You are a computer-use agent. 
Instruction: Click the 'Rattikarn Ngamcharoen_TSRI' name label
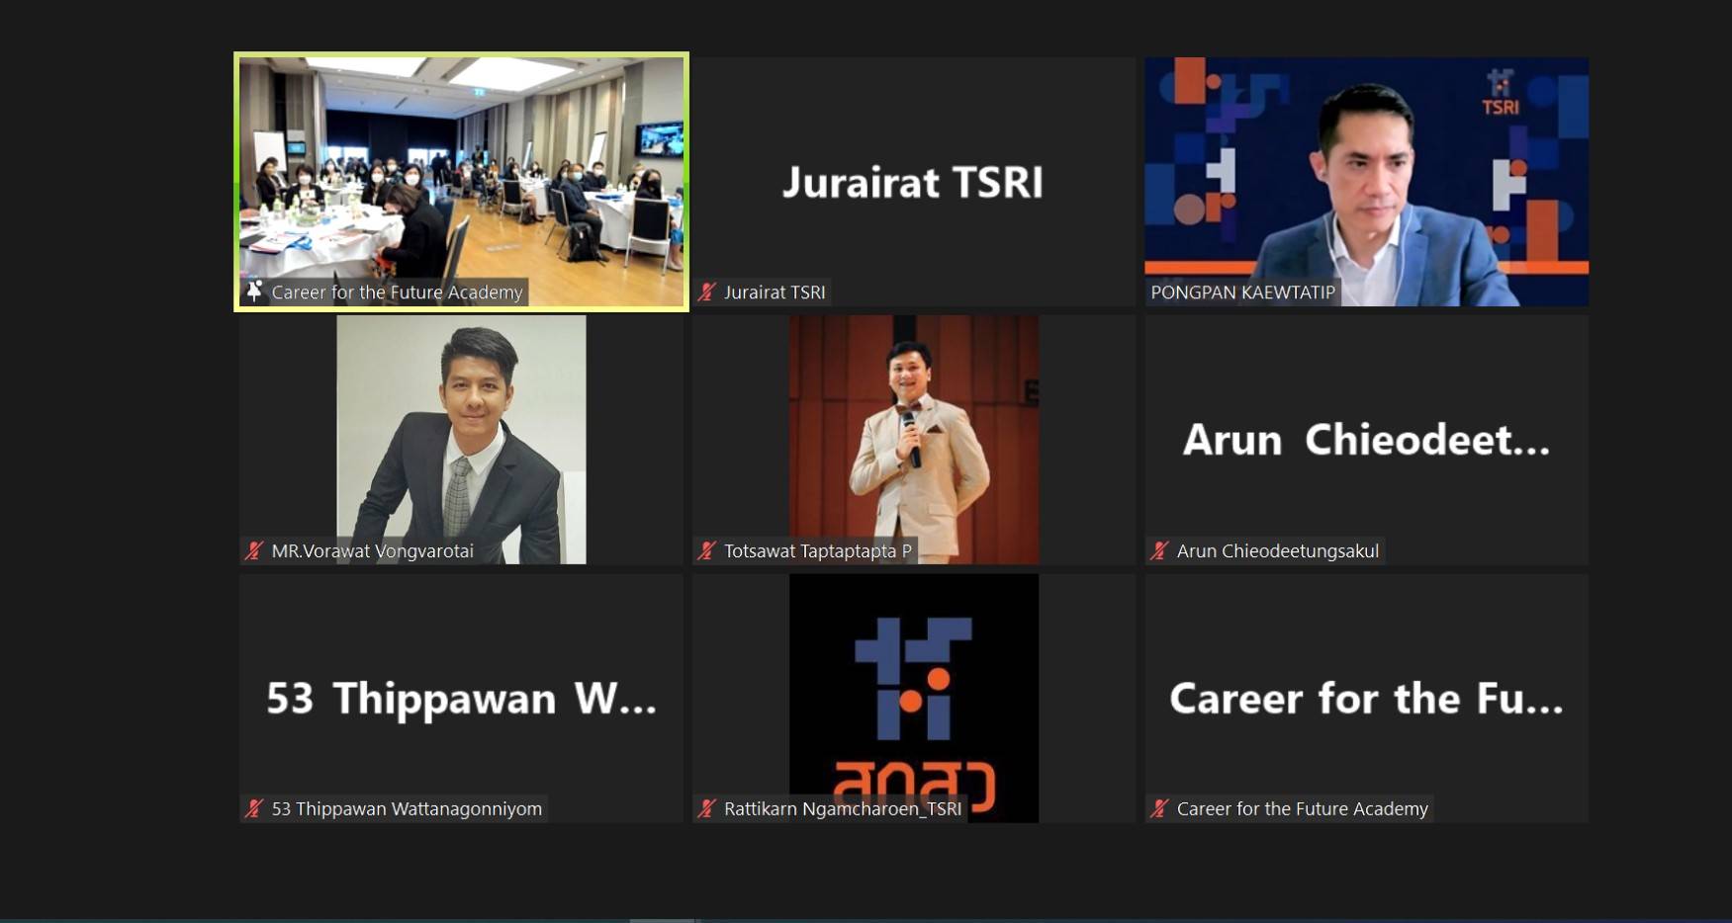[x=842, y=809]
